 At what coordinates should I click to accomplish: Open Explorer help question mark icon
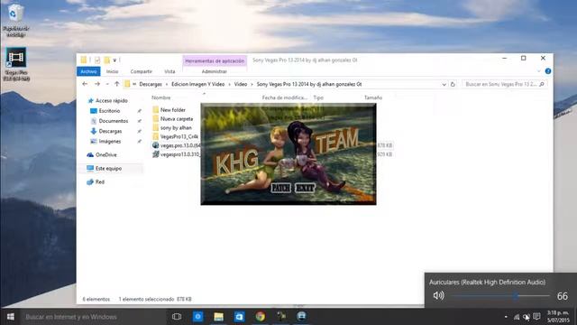[548, 71]
